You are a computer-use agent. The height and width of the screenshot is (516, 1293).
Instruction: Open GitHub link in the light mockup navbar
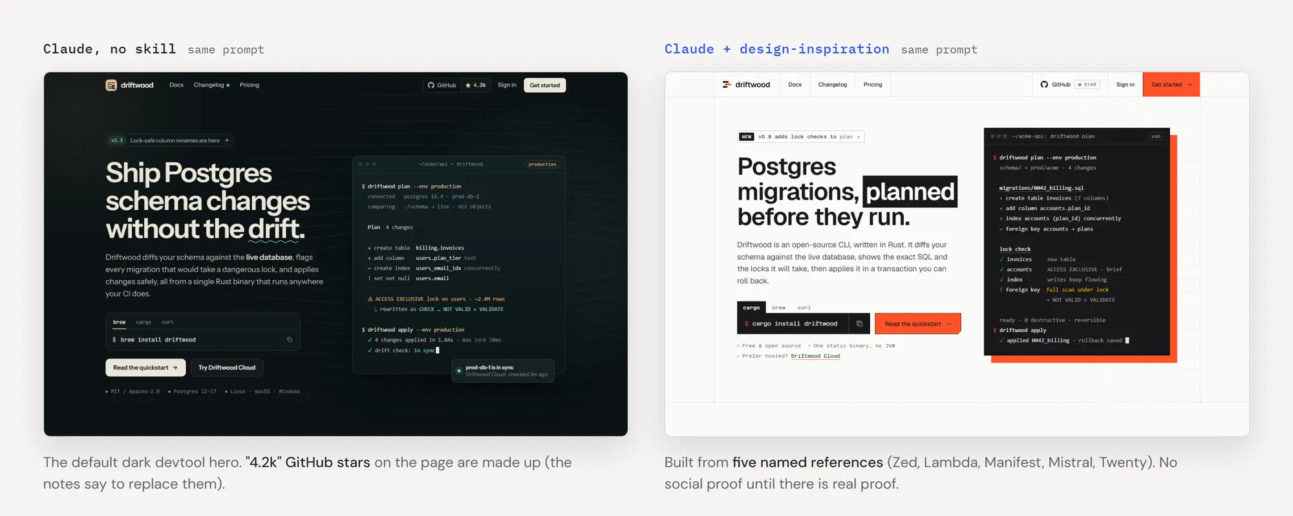coord(1055,85)
